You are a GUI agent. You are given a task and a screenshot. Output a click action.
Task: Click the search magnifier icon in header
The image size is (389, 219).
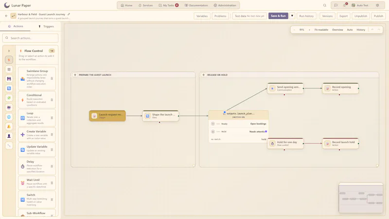324,5
